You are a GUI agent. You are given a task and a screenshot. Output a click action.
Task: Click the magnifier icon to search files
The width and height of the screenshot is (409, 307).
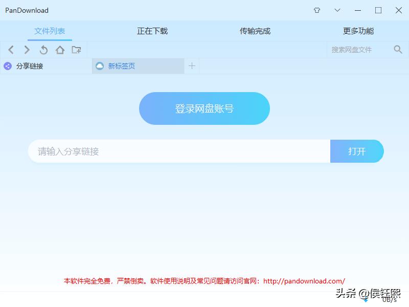tap(398, 50)
